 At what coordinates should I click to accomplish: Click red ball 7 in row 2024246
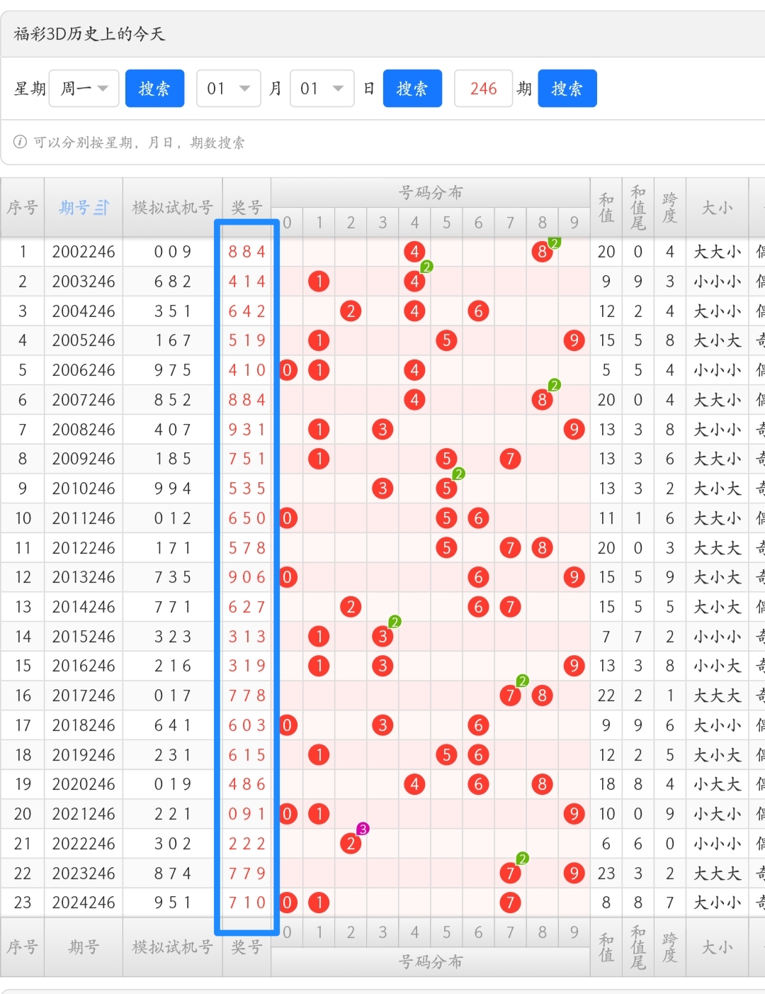coord(510,903)
